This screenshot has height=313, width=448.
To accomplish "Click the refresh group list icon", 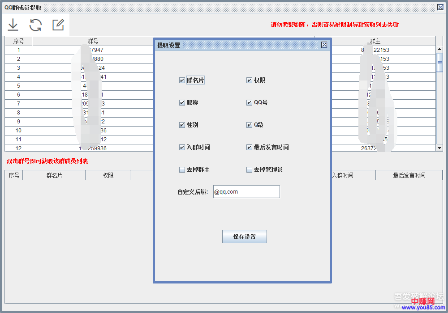I will pos(35,25).
